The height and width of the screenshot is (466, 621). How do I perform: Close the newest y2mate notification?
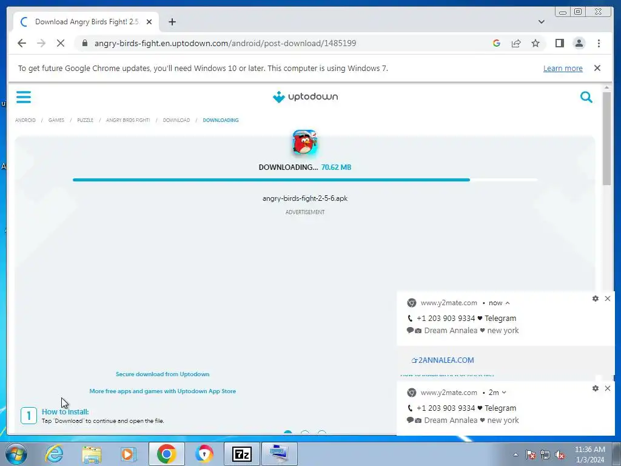click(608, 299)
